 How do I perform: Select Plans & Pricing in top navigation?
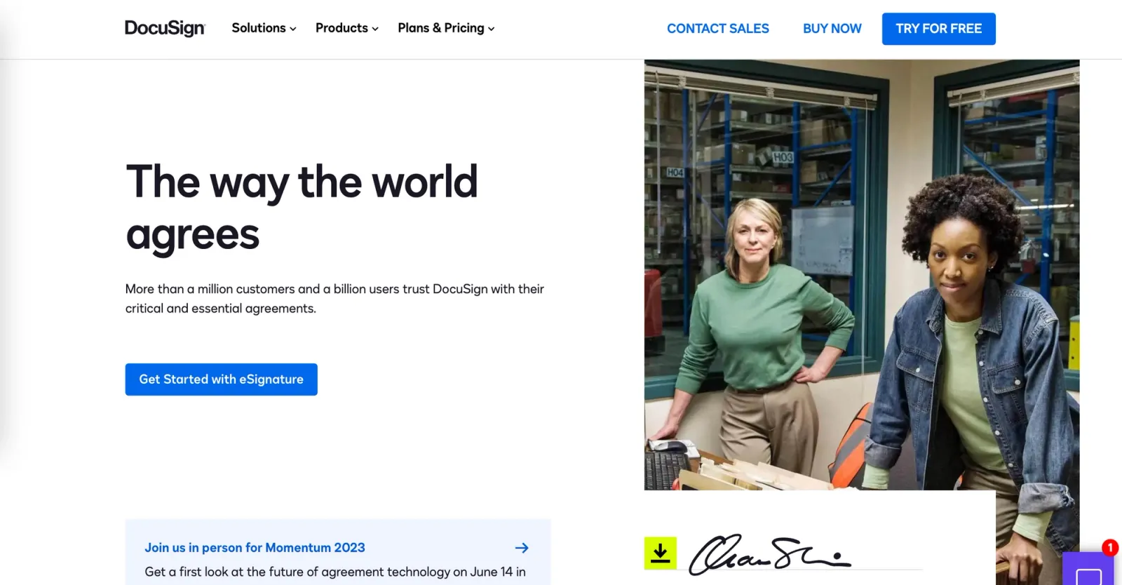click(x=440, y=28)
